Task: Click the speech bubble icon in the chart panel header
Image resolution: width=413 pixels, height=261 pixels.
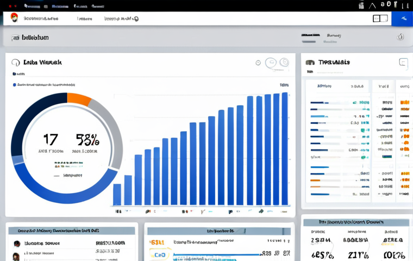Action: (271, 63)
